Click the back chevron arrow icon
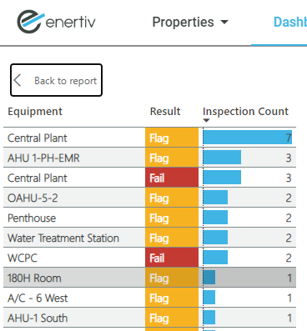 click(18, 80)
